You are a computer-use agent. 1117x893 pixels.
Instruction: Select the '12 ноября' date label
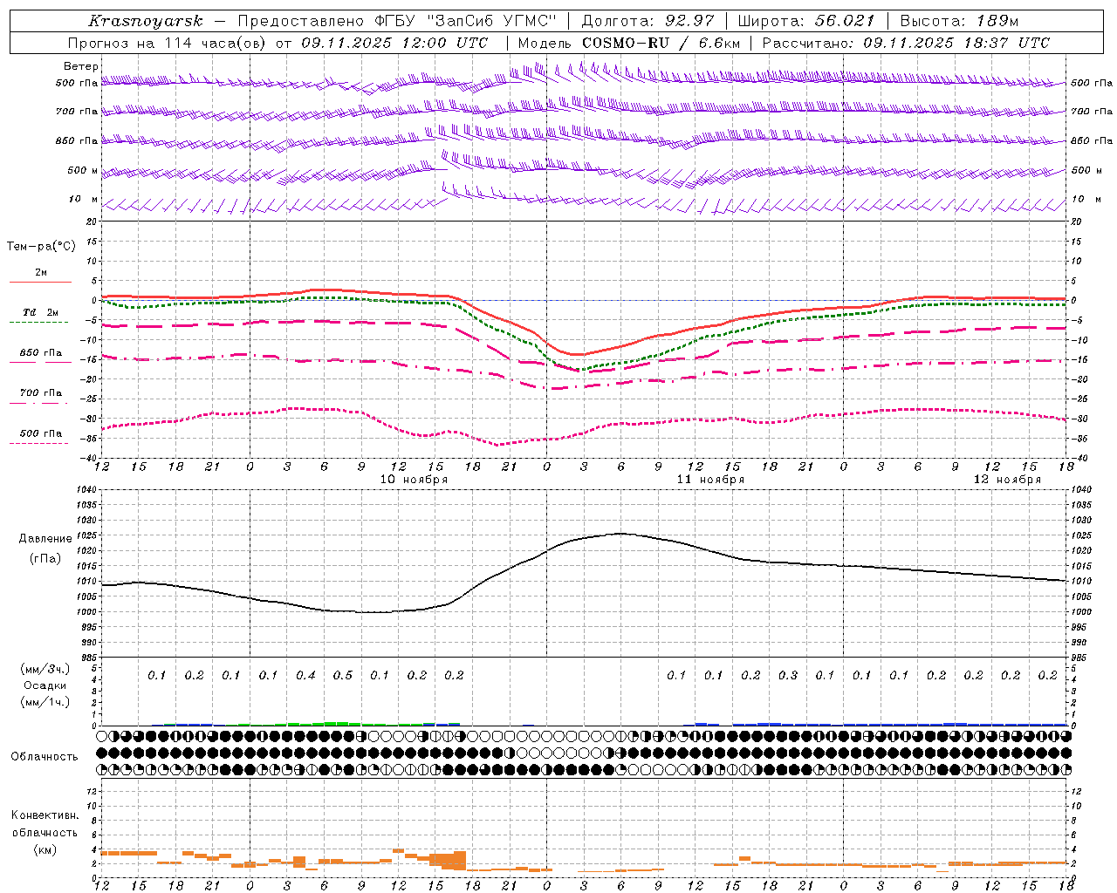tap(1008, 480)
